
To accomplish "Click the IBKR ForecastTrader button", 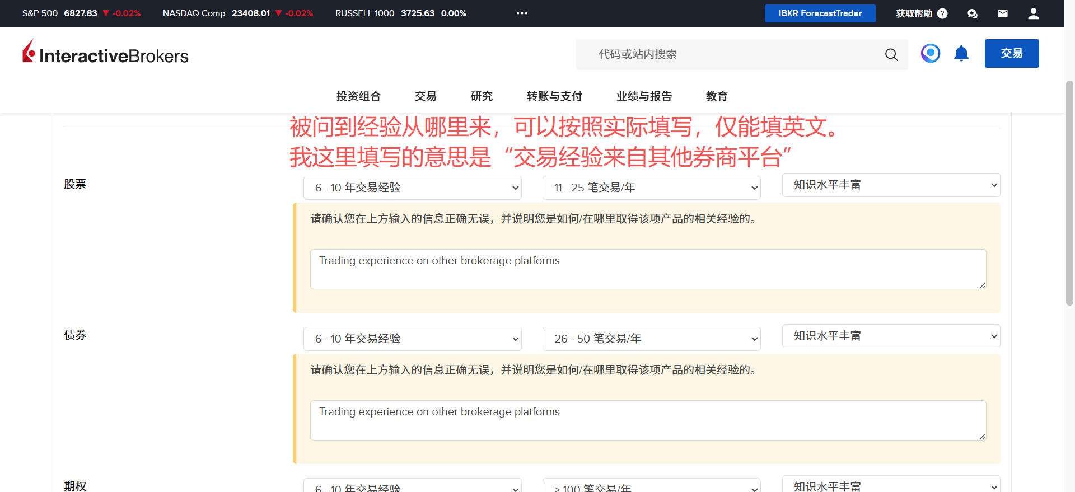I will [820, 13].
